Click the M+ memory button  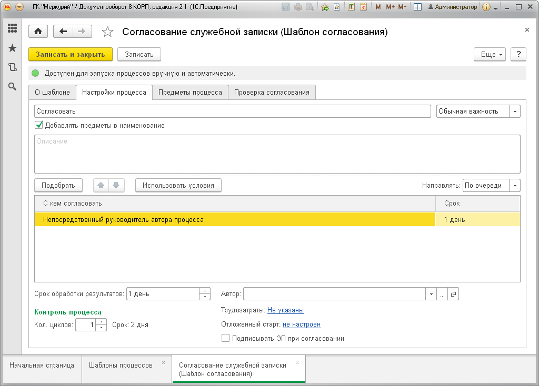point(390,7)
